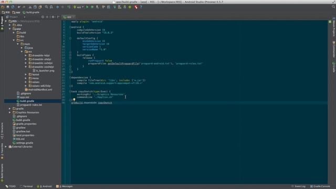The width and height of the screenshot is (336, 189).
Task: Expand the build folder under app
Action: [14, 33]
